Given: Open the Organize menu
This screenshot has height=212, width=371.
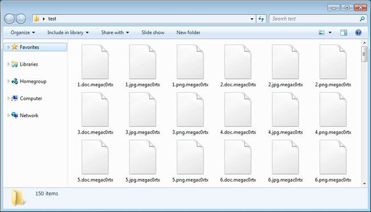Looking at the screenshot, I should pos(23,33).
